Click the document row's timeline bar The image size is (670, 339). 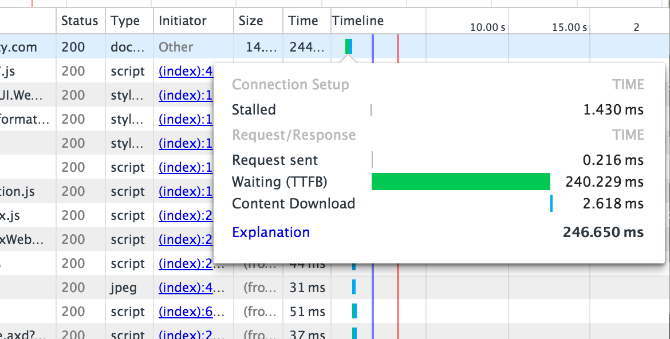[x=349, y=46]
